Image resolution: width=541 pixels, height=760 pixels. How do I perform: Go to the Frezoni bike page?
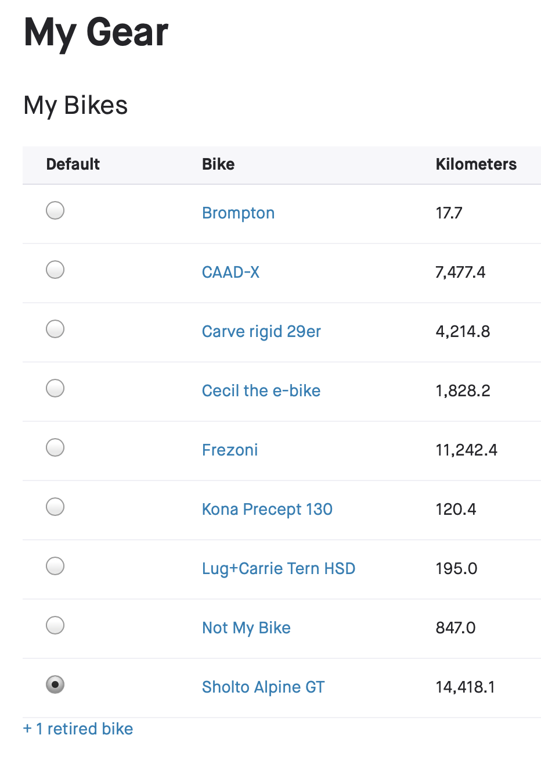[x=230, y=450]
